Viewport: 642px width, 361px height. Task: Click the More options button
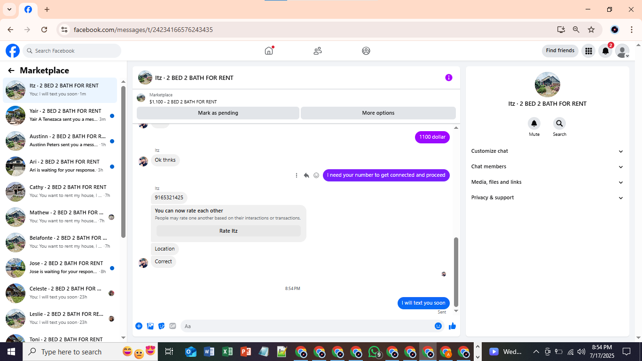pyautogui.click(x=378, y=113)
